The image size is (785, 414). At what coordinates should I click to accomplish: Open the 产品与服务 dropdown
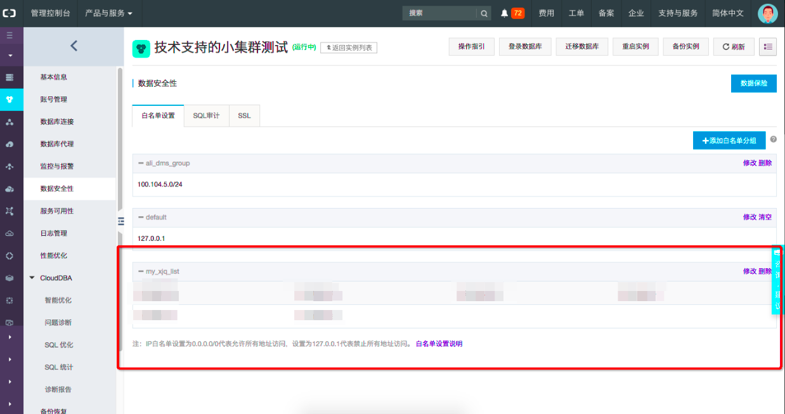point(108,13)
